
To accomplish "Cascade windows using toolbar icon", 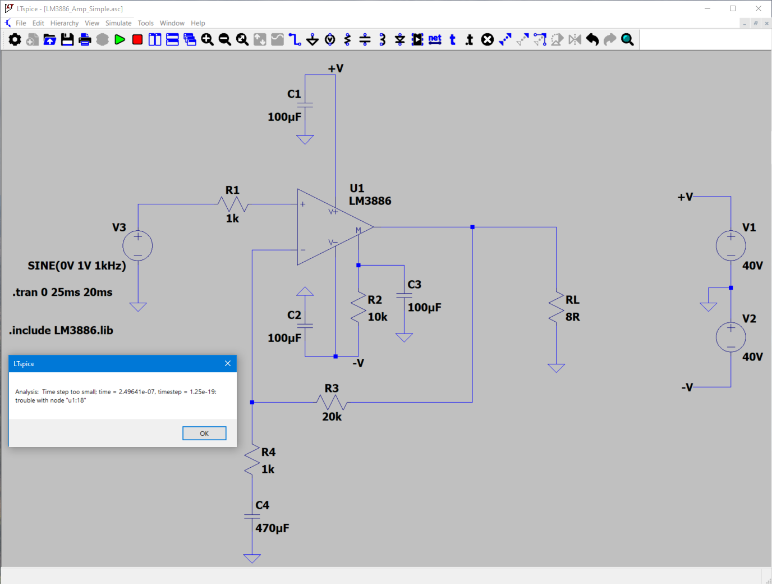I will coord(190,39).
